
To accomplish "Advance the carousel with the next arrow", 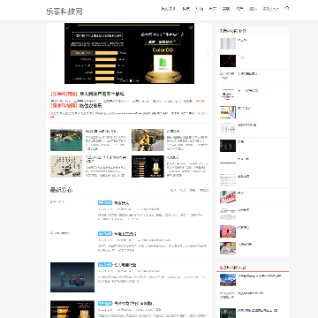I will [208, 54].
